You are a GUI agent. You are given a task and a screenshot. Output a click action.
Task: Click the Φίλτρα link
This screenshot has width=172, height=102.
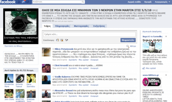(133, 46)
